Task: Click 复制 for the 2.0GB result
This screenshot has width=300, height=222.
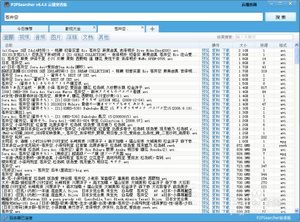Action: pos(216,55)
